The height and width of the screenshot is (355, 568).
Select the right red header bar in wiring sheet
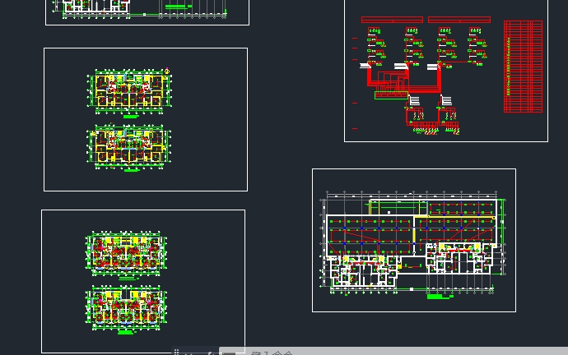tap(459, 20)
